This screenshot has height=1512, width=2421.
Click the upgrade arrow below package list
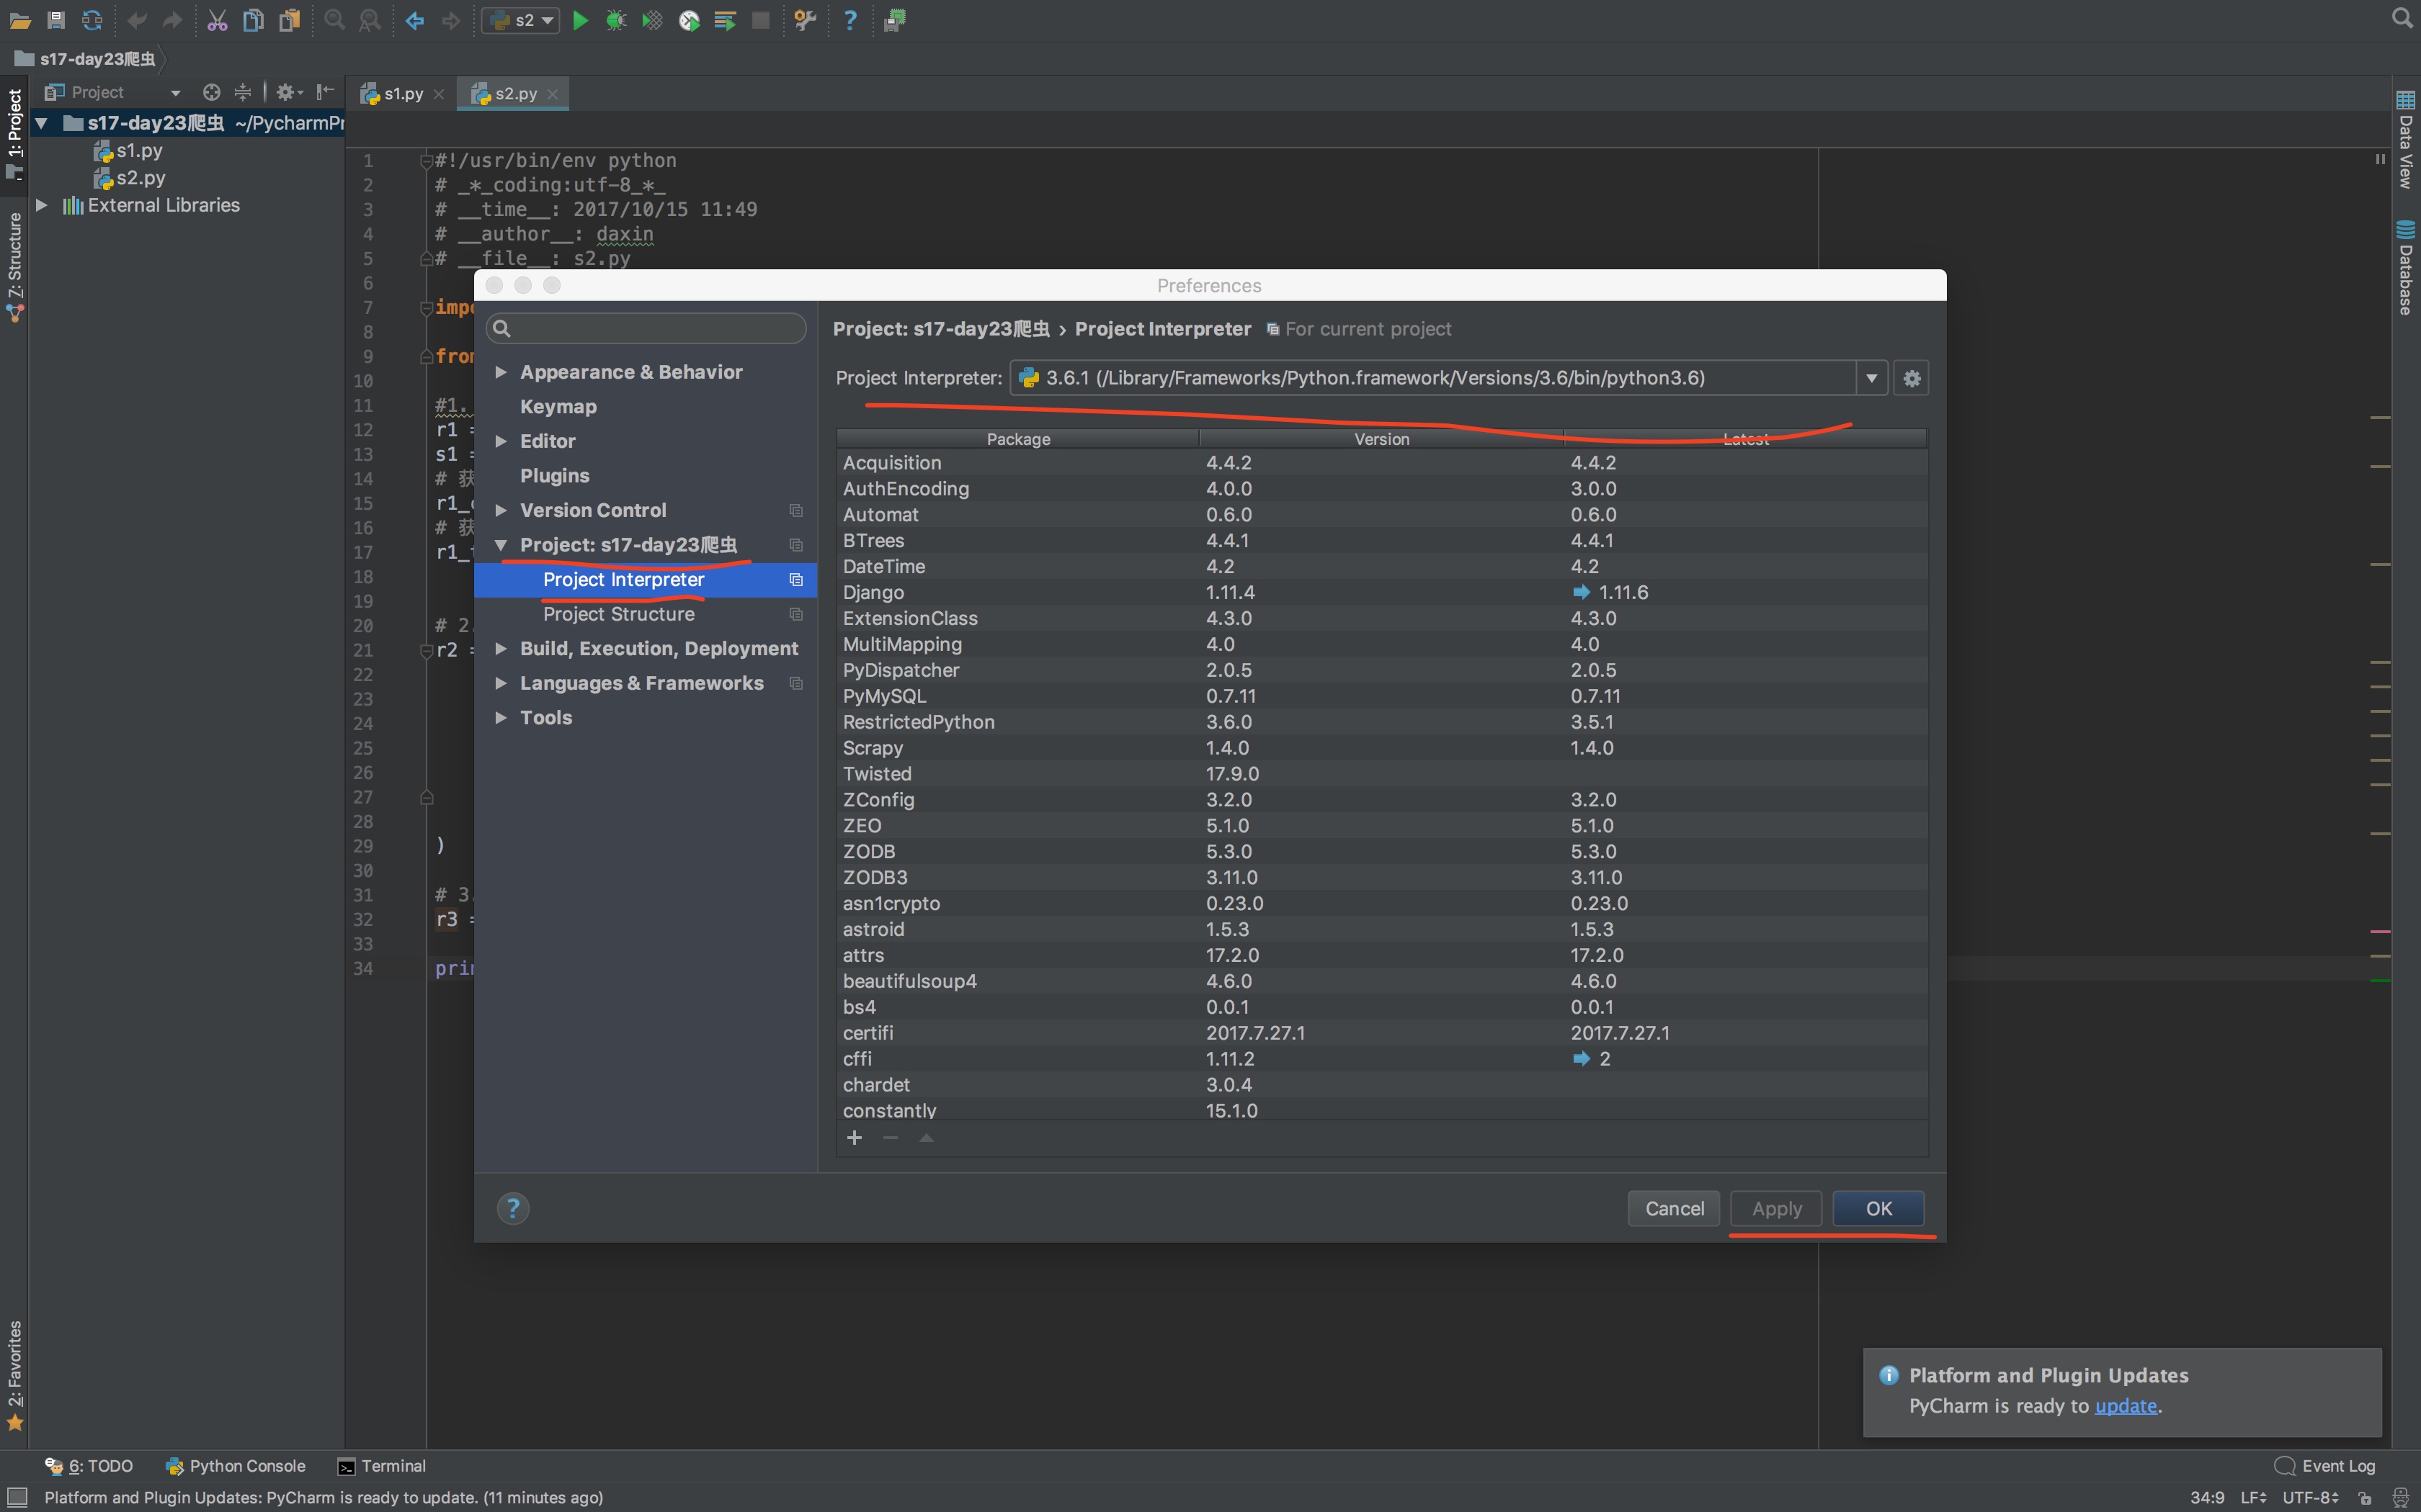[x=927, y=1138]
